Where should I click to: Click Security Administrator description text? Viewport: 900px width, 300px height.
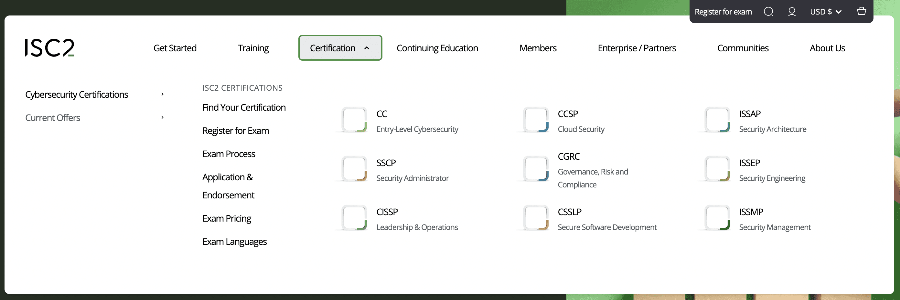412,178
